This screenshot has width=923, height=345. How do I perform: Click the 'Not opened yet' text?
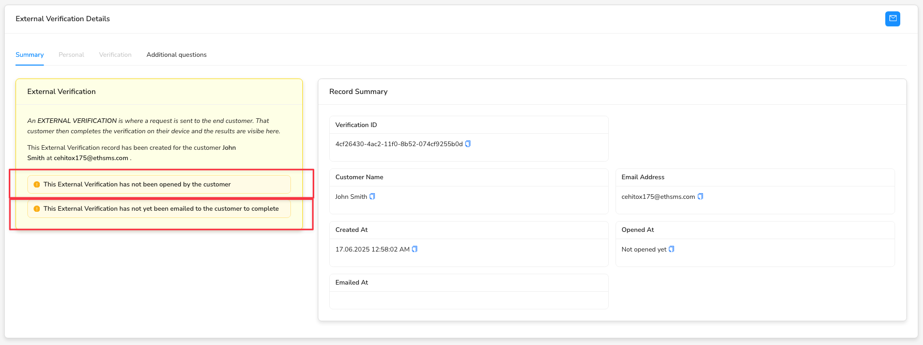tap(643, 249)
